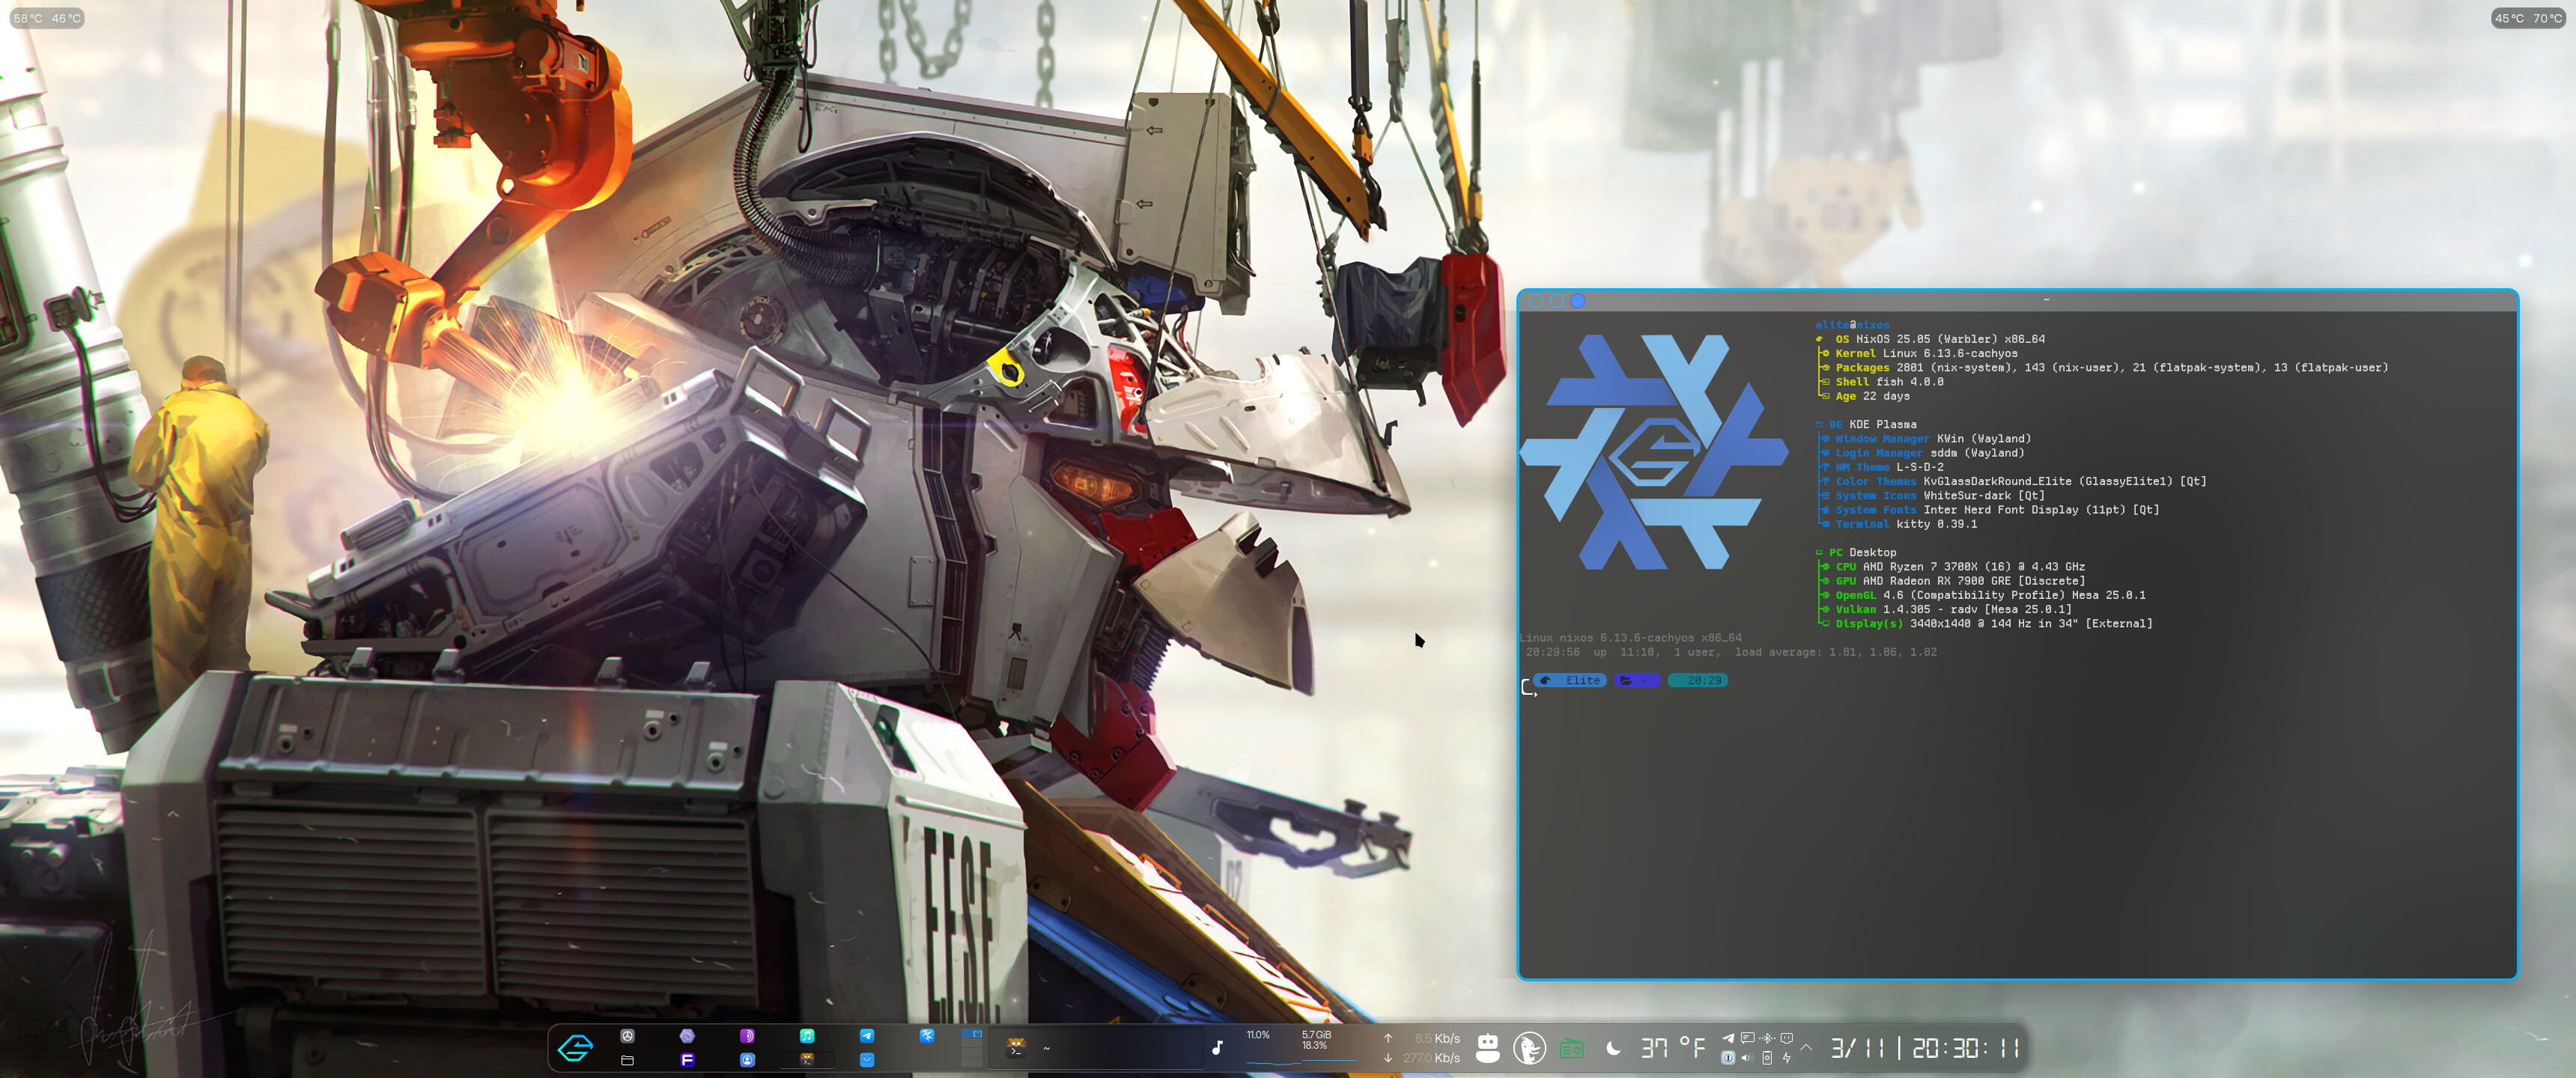Image resolution: width=2576 pixels, height=1078 pixels.
Task: Open the DuckDuckGo duck icon in panel
Action: pos(1529,1048)
